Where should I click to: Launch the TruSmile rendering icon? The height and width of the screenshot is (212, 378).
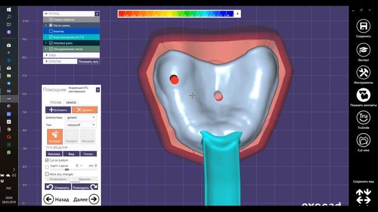363,118
